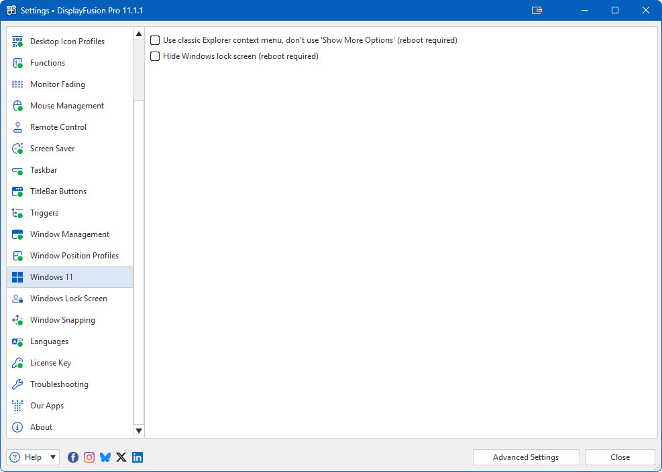This screenshot has width=662, height=472.
Task: Click the sidebar vertical scrollbar thumb
Action: 139,261
